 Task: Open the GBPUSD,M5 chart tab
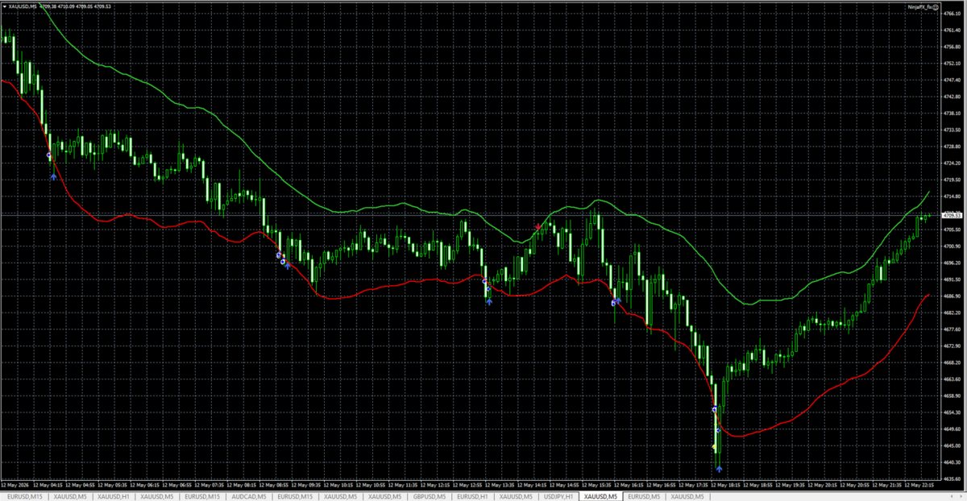pyautogui.click(x=430, y=496)
